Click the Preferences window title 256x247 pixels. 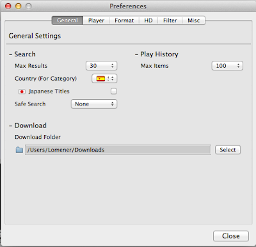[128, 6]
